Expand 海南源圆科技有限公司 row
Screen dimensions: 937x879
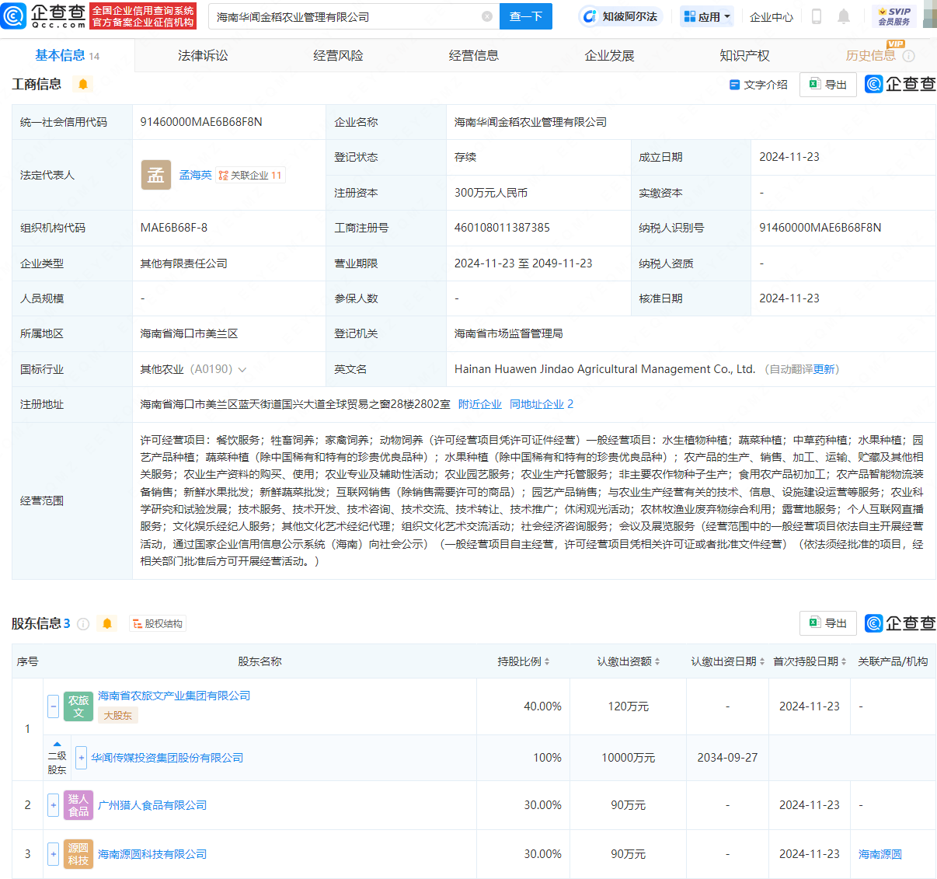point(53,854)
